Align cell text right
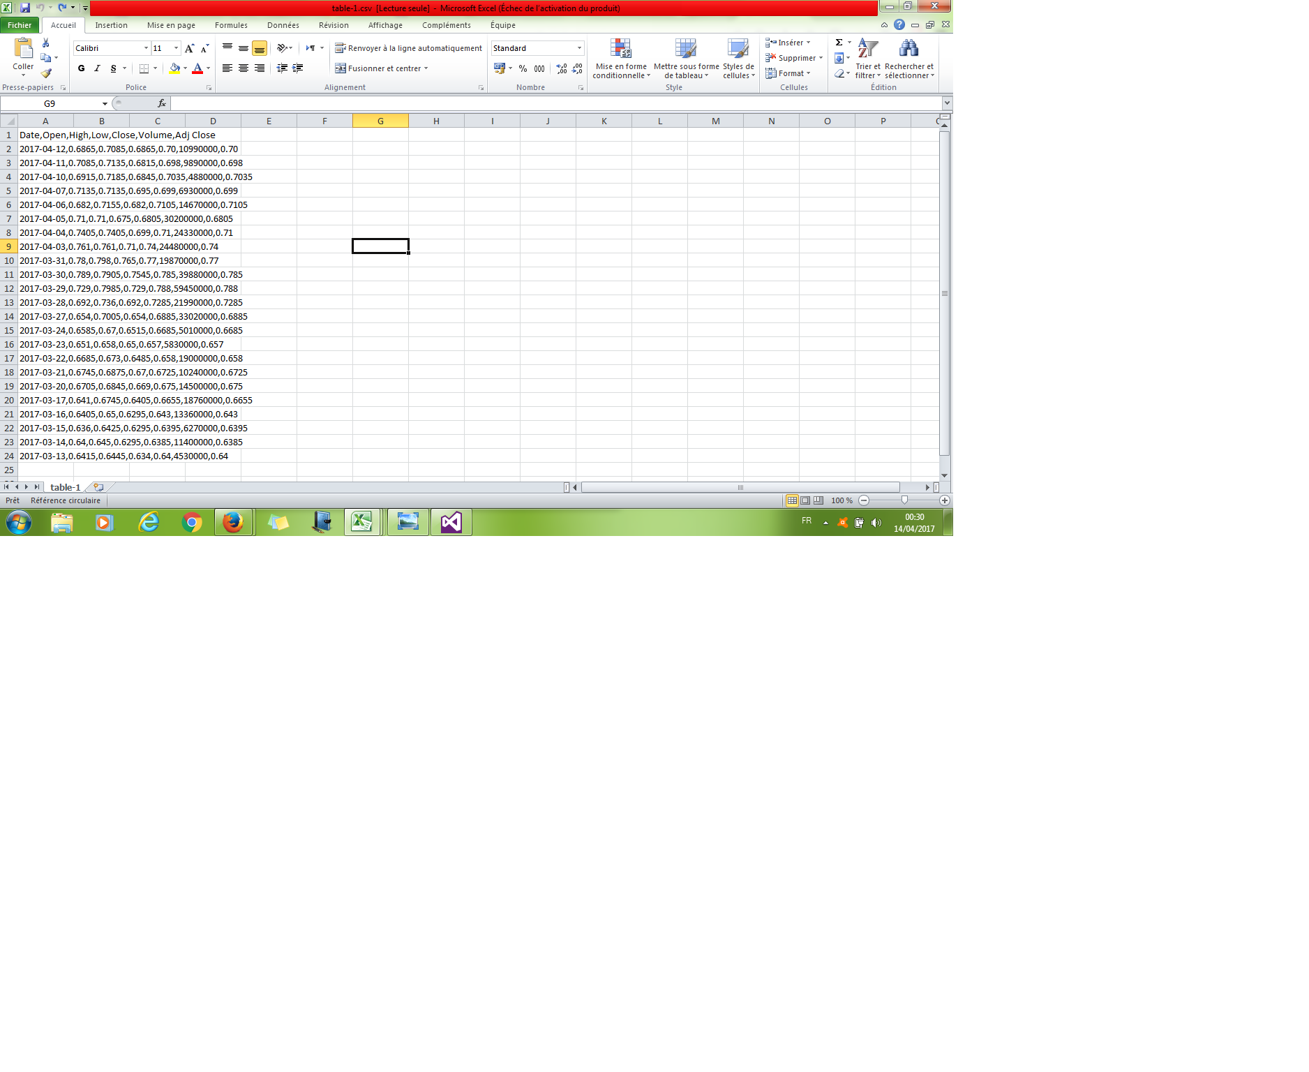Image resolution: width=1309 pixels, height=1072 pixels. [260, 68]
